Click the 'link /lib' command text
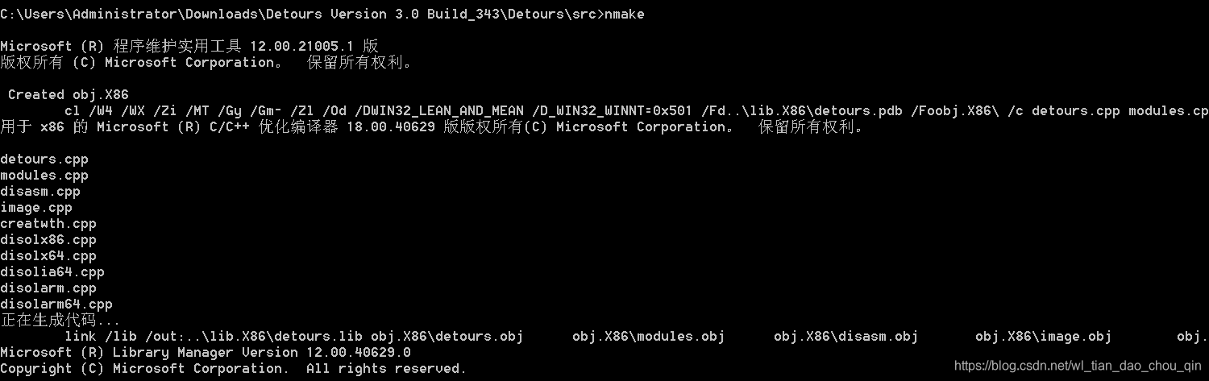Image resolution: width=1209 pixels, height=381 pixels. (x=101, y=337)
